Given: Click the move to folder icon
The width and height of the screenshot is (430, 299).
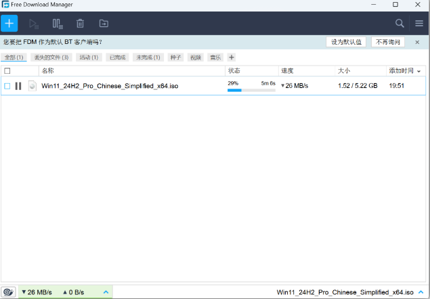Looking at the screenshot, I should pyautogui.click(x=104, y=24).
